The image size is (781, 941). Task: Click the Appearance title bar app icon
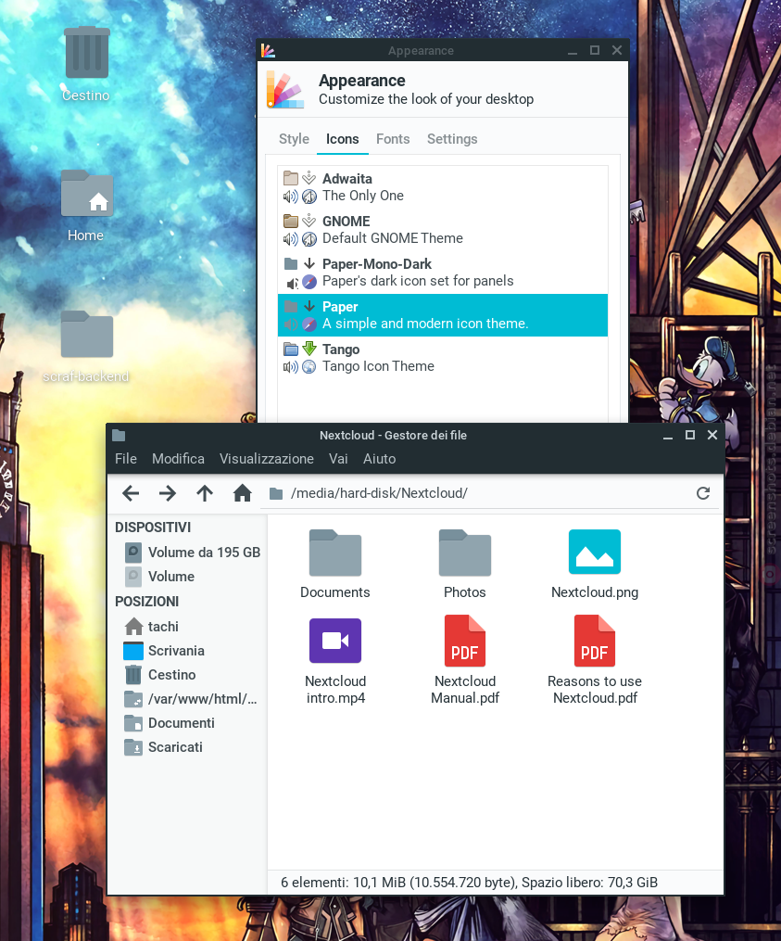(x=268, y=50)
